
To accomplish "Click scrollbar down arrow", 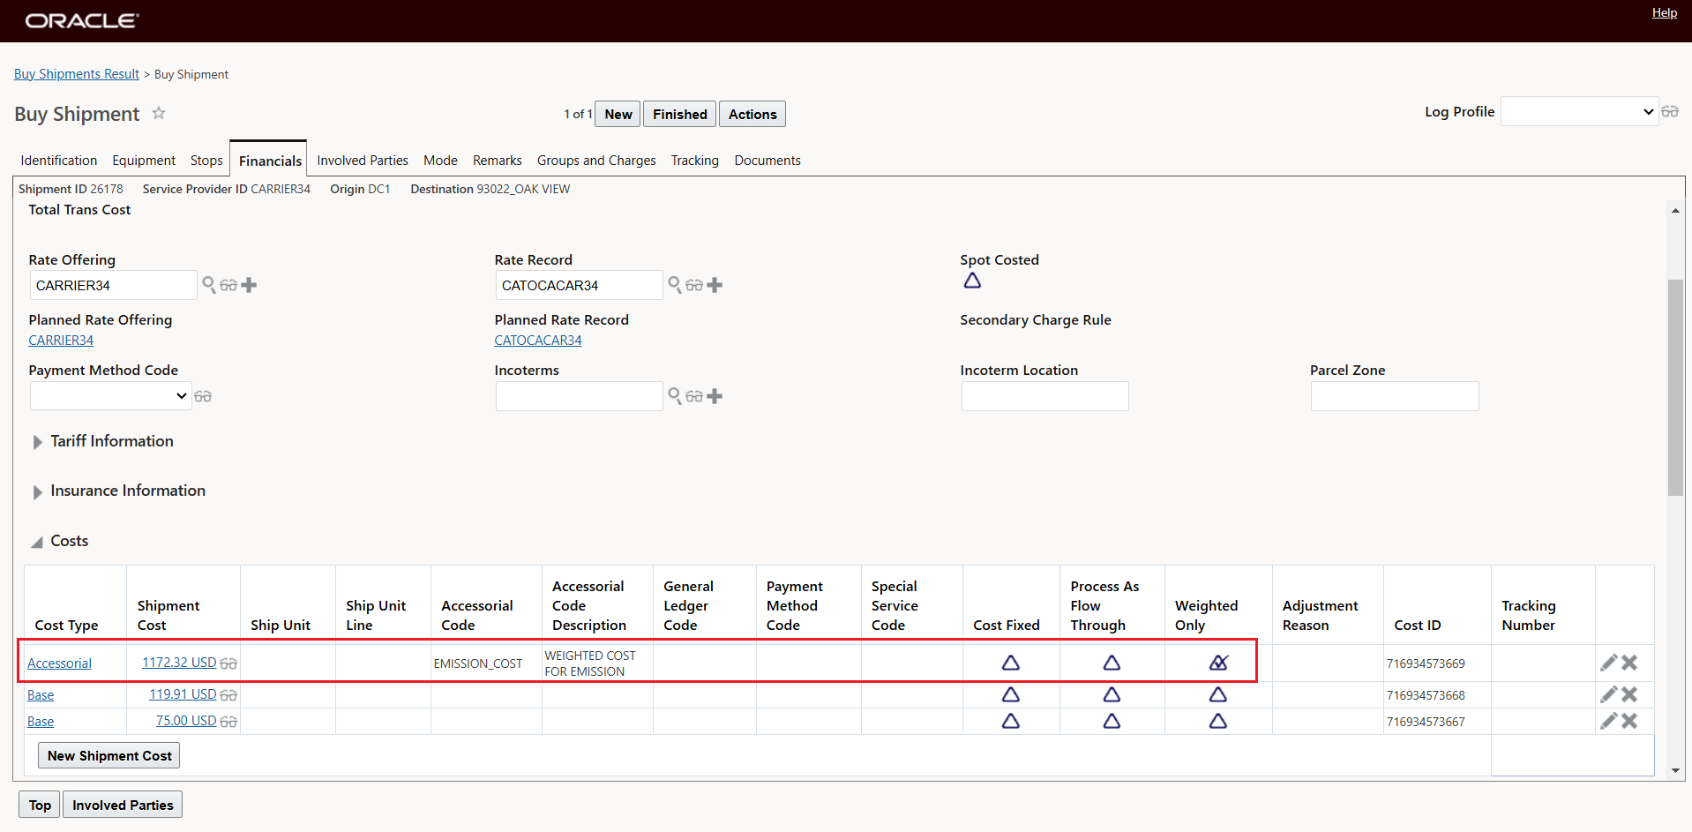I will (1675, 770).
